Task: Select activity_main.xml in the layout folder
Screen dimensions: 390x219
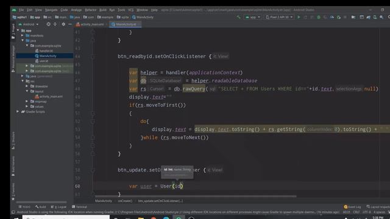Action: point(49,96)
